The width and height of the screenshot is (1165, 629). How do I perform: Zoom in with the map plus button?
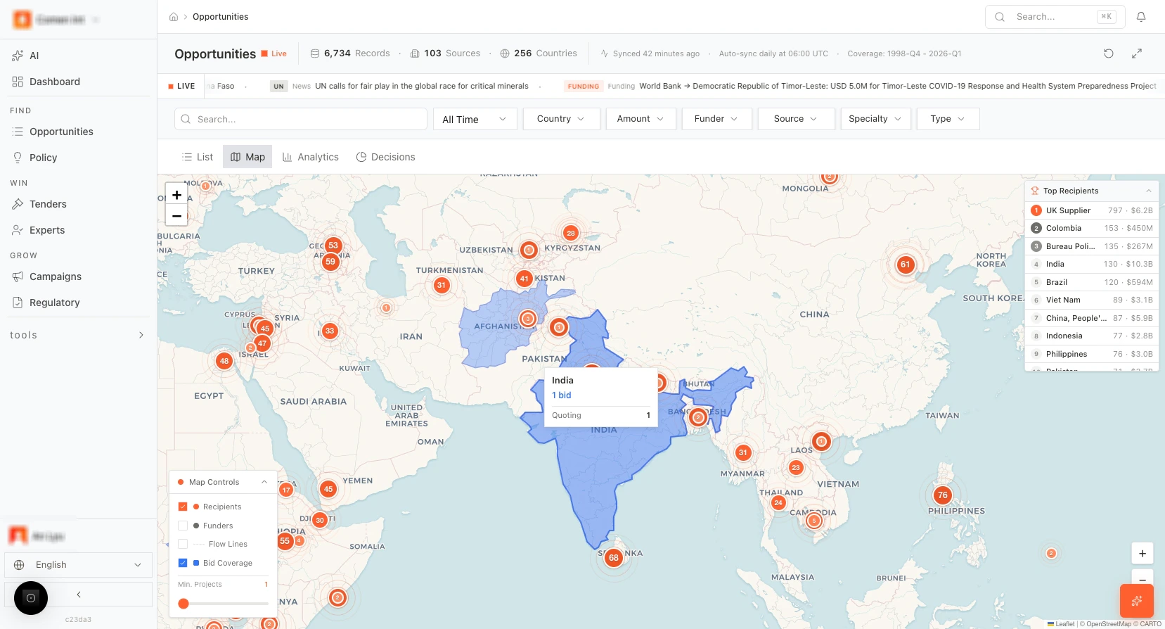[176, 195]
